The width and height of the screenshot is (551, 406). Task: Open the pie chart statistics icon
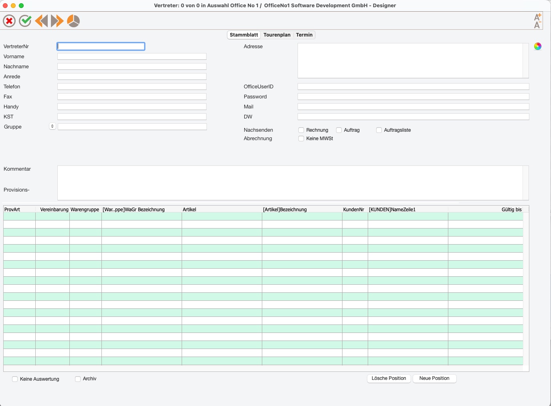[x=73, y=21]
